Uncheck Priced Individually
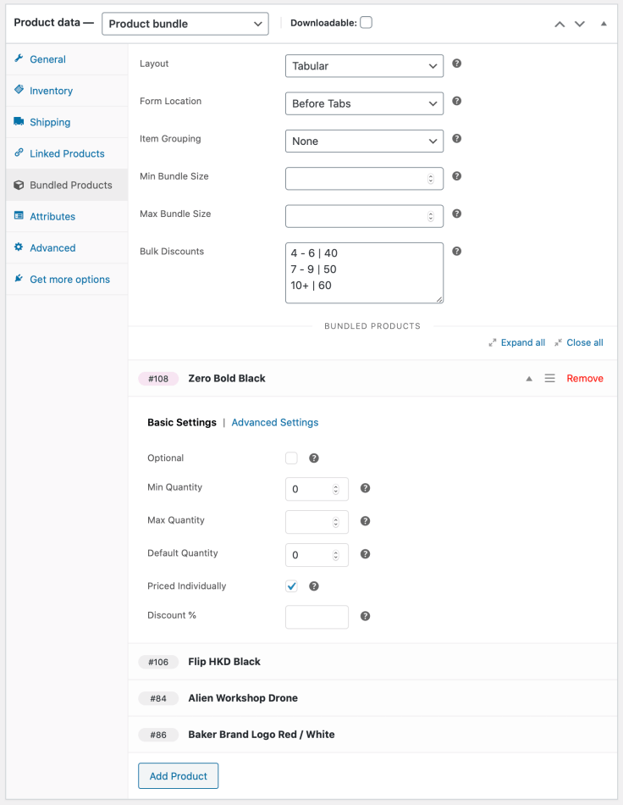Image resolution: width=623 pixels, height=805 pixels. [291, 586]
